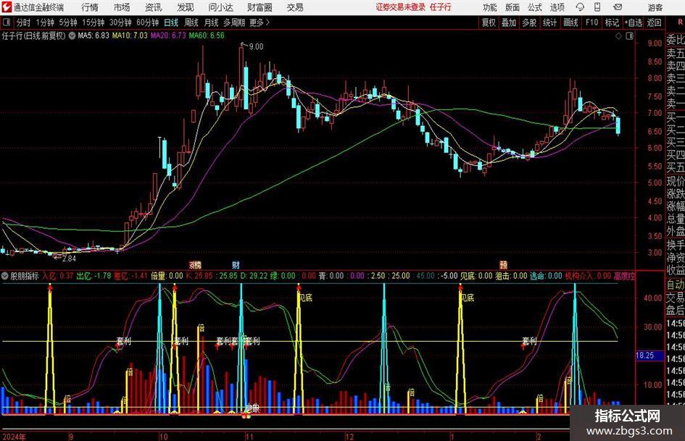The width and height of the screenshot is (685, 441).
Task: Click the MA60: 6.56 label
Action: (x=207, y=35)
